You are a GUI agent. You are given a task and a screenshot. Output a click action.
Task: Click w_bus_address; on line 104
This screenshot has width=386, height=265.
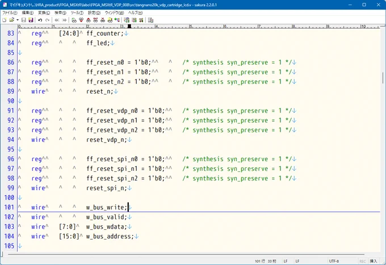(x=110, y=236)
